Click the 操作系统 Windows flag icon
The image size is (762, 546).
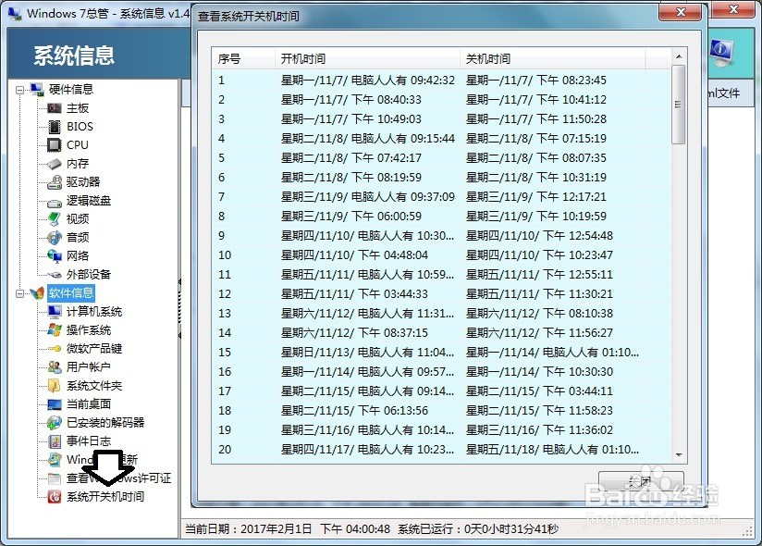(55, 330)
